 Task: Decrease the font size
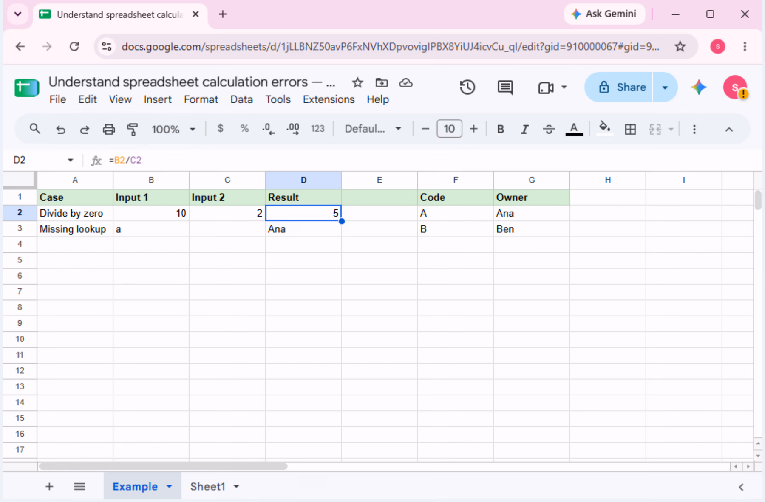tap(425, 129)
